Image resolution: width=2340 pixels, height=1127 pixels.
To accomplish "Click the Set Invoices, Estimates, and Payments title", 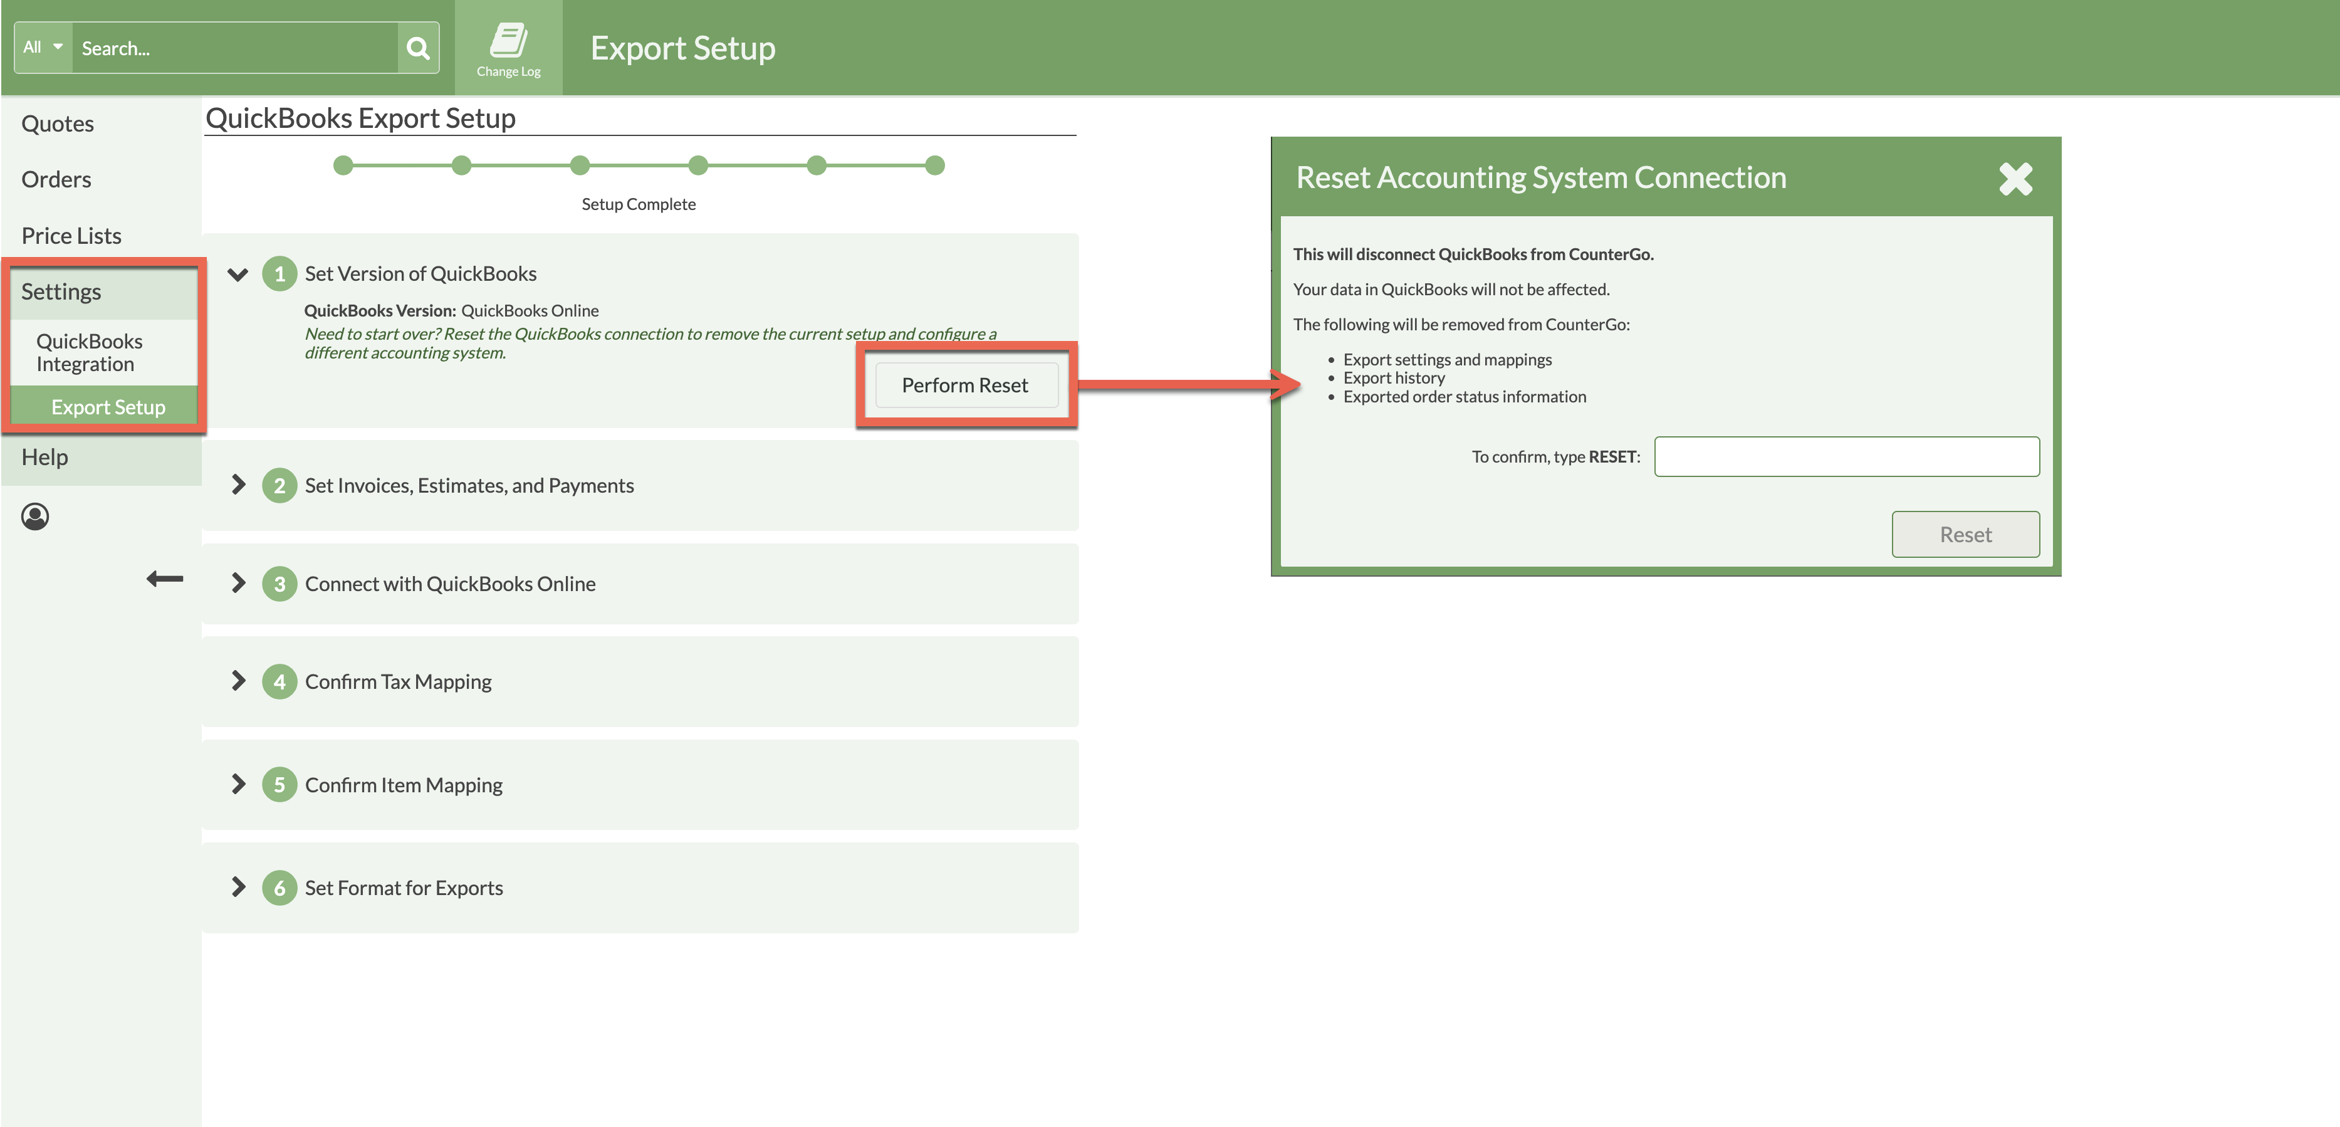I will tap(469, 485).
